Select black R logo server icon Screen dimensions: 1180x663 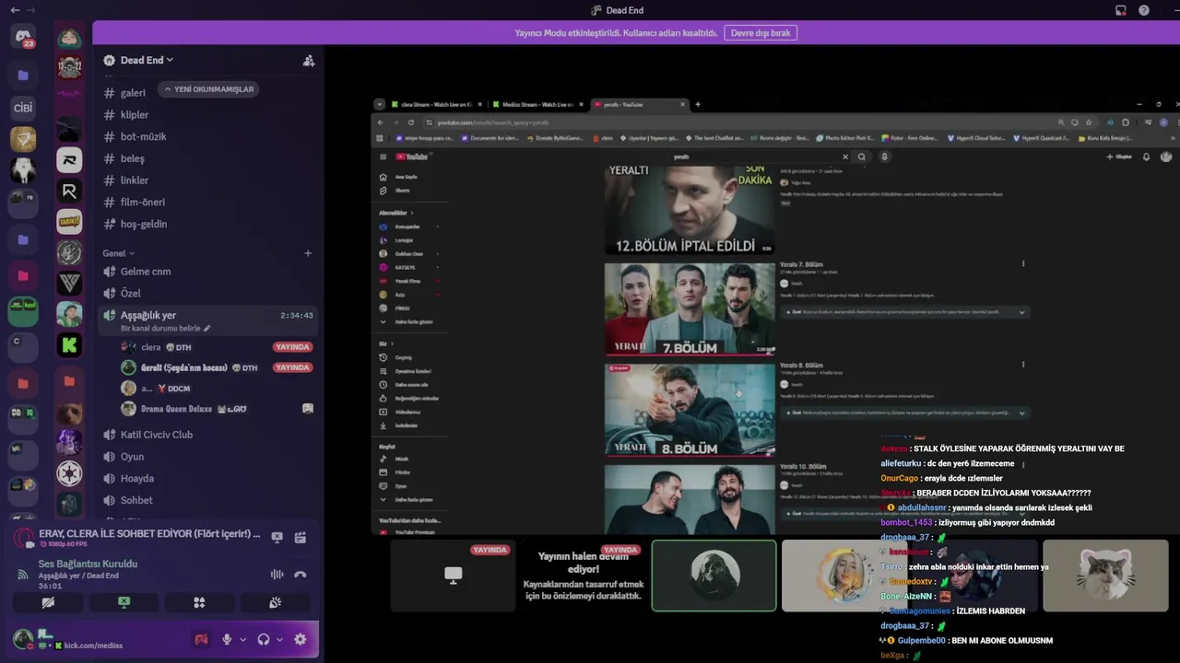tap(69, 191)
